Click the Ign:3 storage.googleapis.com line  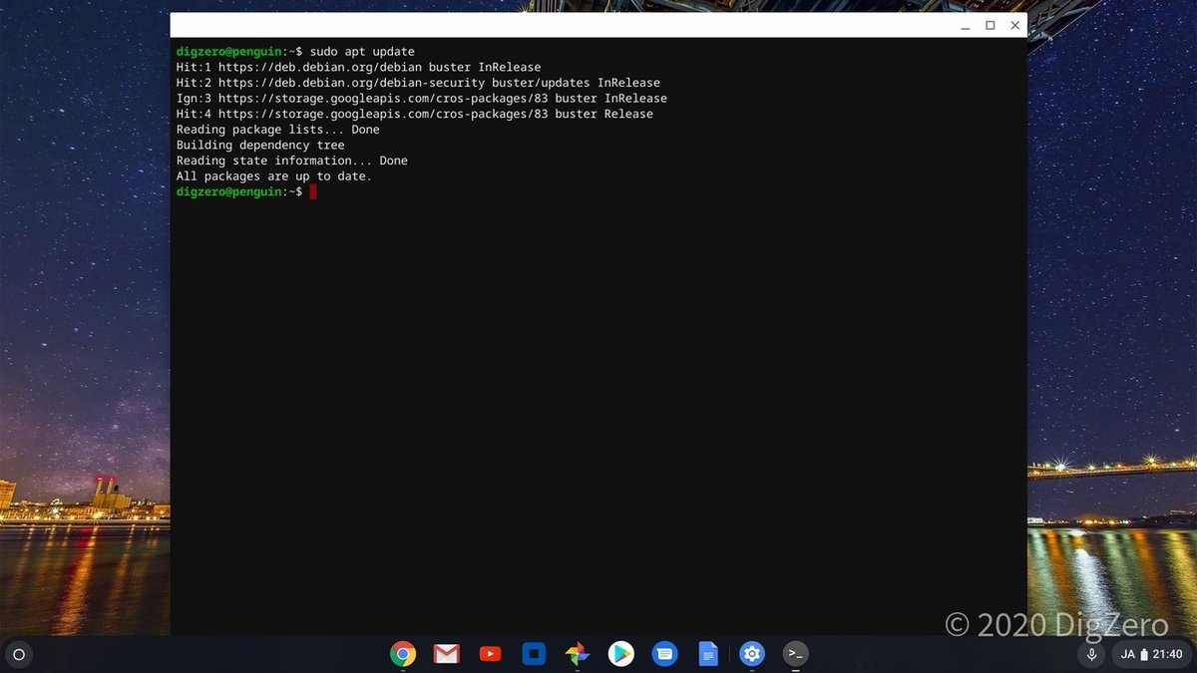[422, 99]
